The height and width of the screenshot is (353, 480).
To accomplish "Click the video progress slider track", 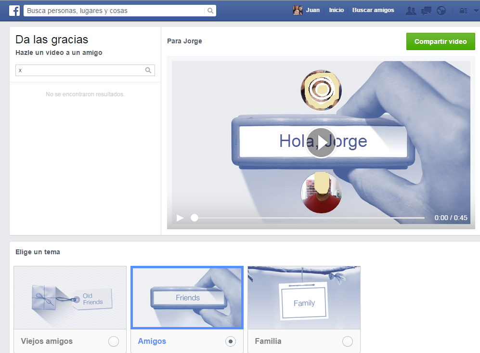I will [x=308, y=218].
